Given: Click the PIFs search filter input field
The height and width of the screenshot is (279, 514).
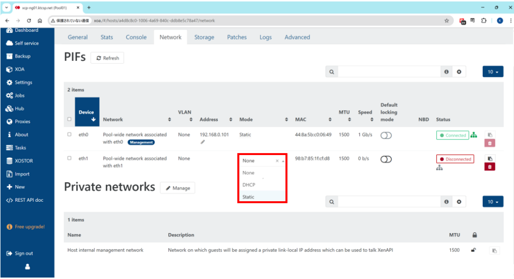Looking at the screenshot, I should point(389,72).
